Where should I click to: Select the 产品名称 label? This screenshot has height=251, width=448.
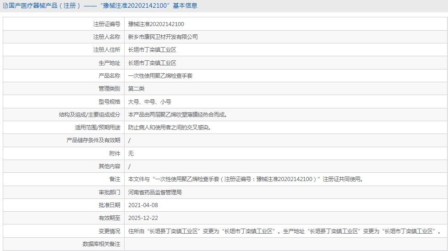click(x=109, y=75)
